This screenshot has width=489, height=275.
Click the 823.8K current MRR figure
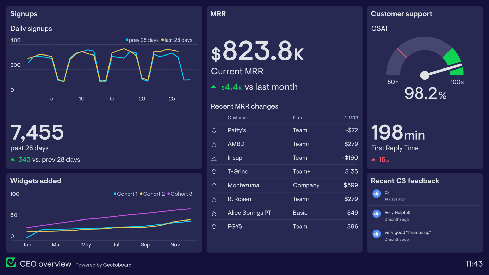pyautogui.click(x=257, y=51)
